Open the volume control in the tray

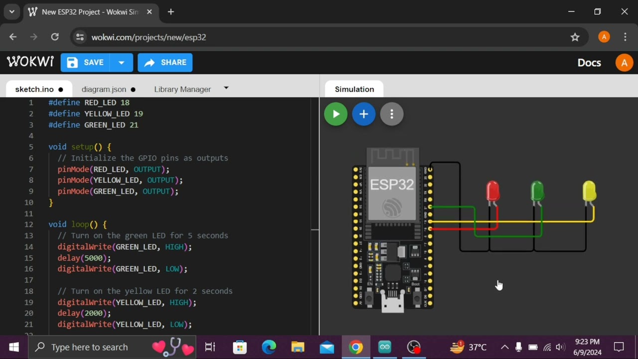coord(560,348)
